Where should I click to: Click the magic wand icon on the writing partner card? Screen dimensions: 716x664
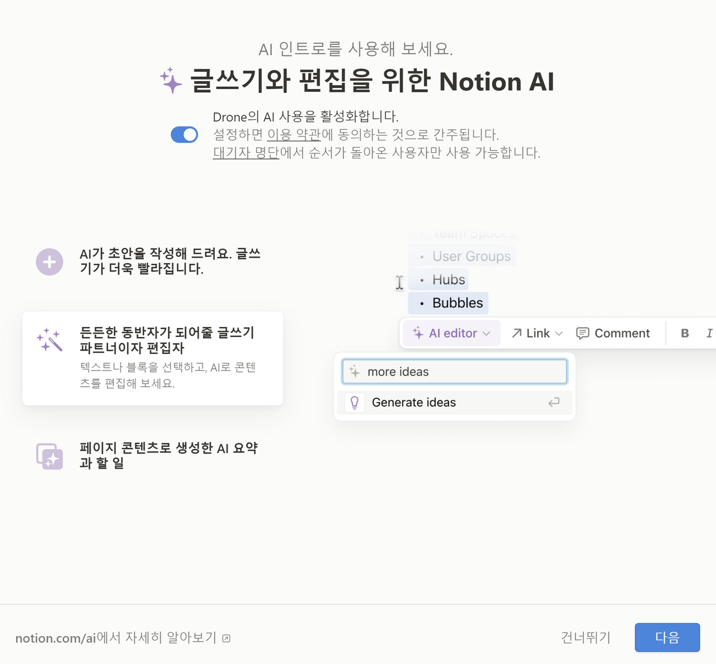(x=49, y=340)
